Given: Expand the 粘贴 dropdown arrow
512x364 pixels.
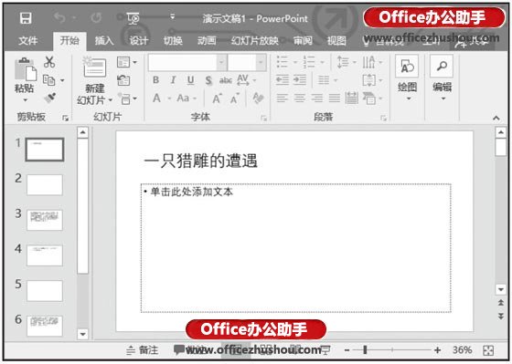Looking at the screenshot, I should tap(26, 99).
